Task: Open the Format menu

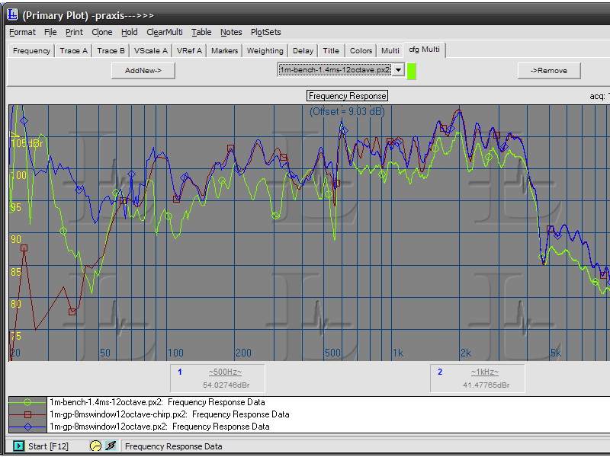Action: [22, 32]
